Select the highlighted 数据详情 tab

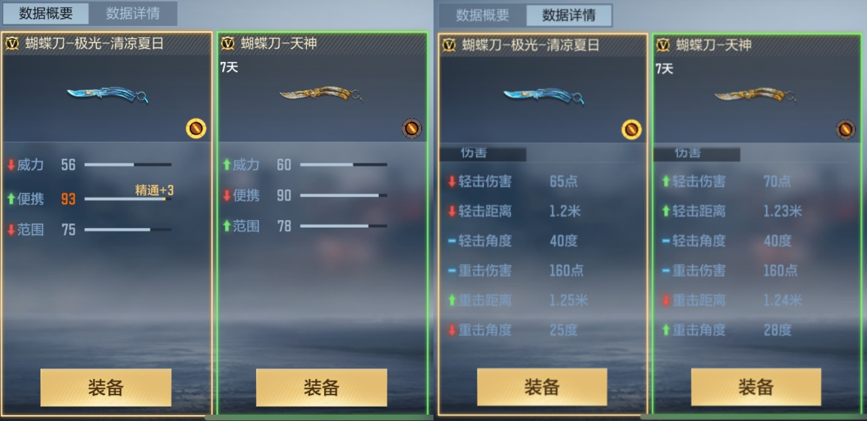tap(568, 15)
